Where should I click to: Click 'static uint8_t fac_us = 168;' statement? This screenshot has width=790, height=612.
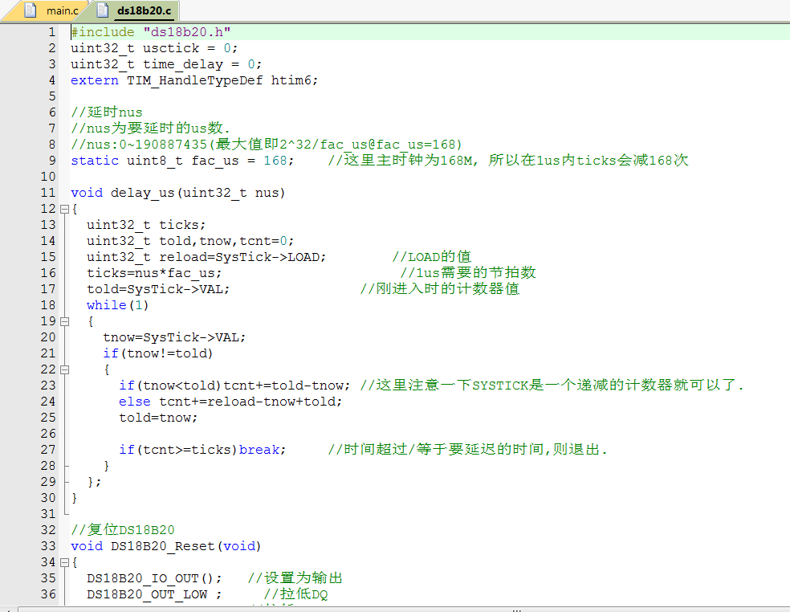[x=182, y=161]
